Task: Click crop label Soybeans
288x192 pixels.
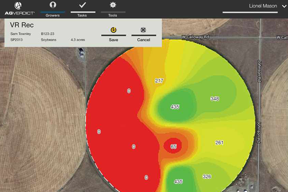Action: coord(49,40)
